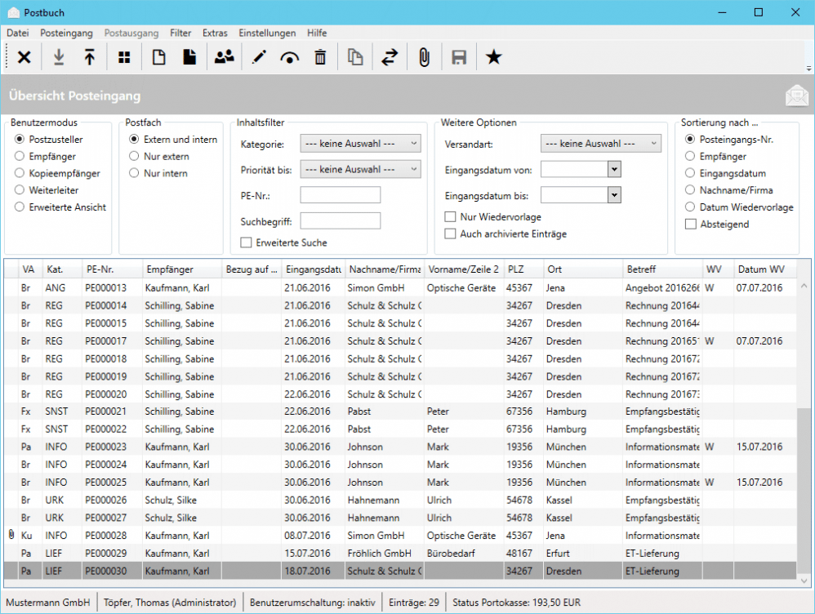Click the pencil edit icon
The height and width of the screenshot is (614, 815).
point(259,57)
